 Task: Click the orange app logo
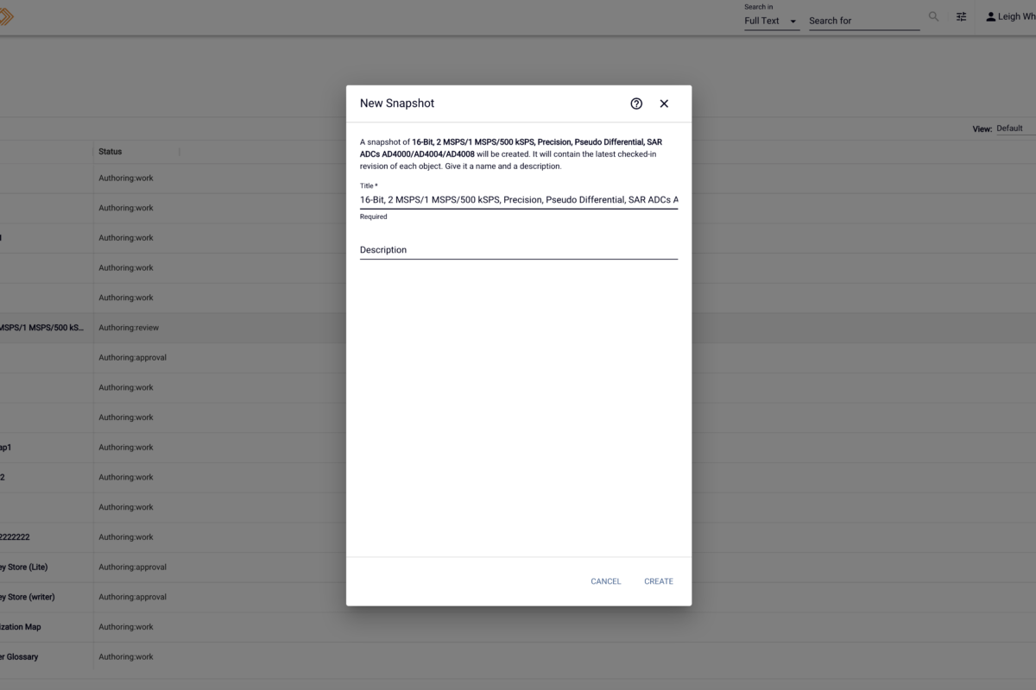point(5,16)
